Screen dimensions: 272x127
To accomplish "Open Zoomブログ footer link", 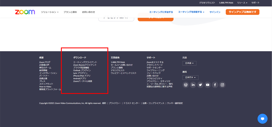I will click(45, 62).
